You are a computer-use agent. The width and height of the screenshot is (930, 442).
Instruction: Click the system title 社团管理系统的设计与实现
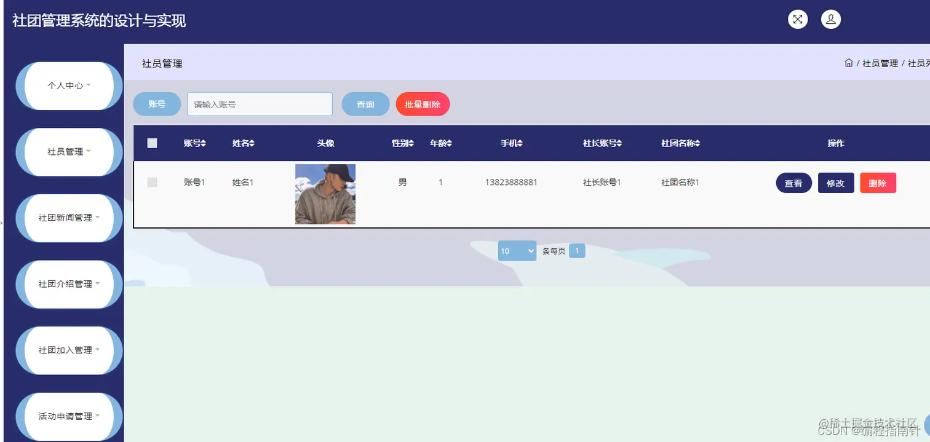pyautogui.click(x=99, y=21)
